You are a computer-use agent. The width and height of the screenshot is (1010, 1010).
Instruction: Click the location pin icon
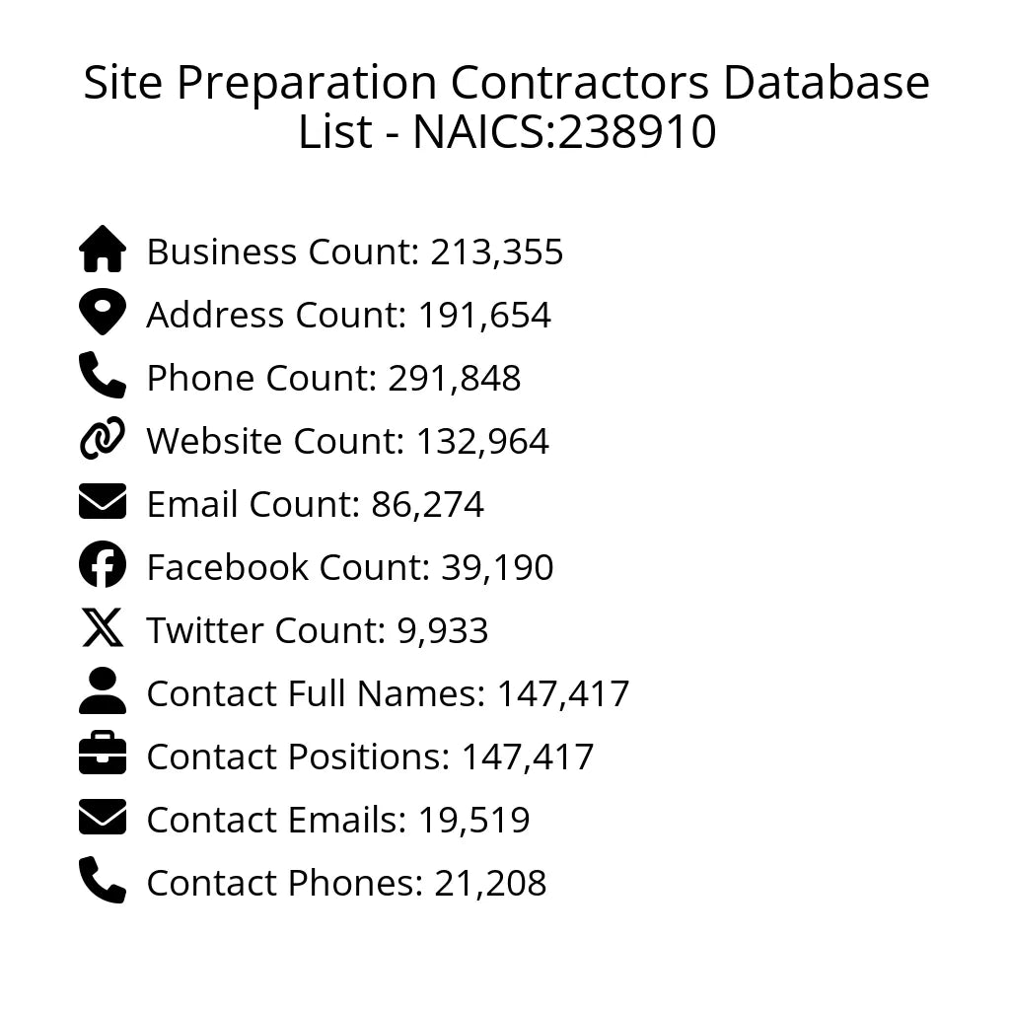pos(103,313)
